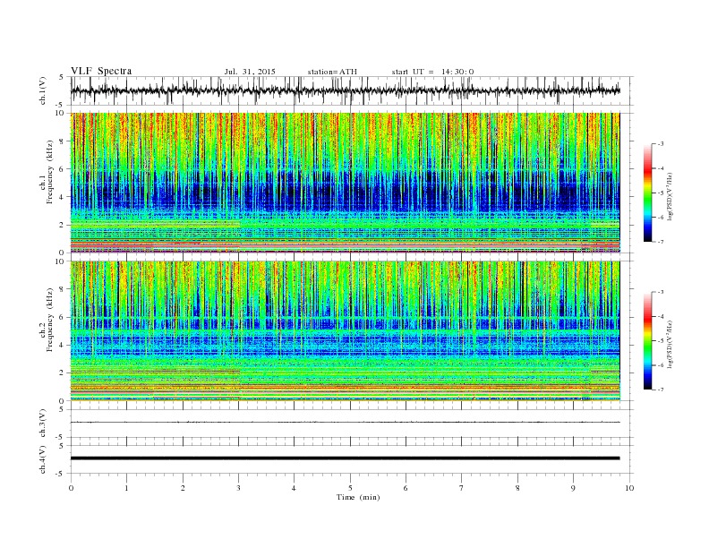Click the ch.1 voltage waveform trace
709x548 pixels.
(x=345, y=90)
